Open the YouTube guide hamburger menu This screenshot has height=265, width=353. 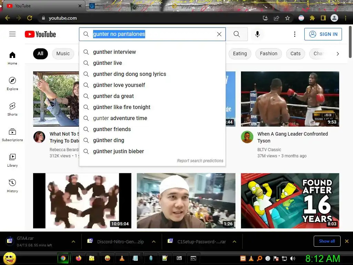[x=12, y=34]
